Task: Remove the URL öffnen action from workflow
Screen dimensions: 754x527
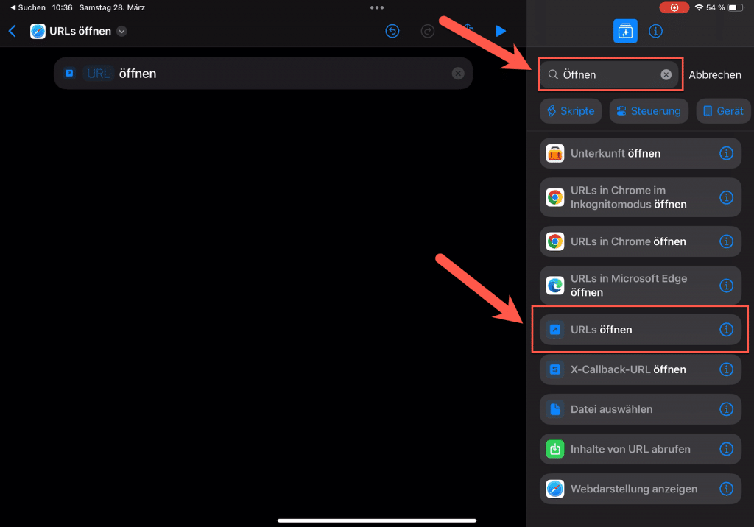Action: (x=458, y=74)
